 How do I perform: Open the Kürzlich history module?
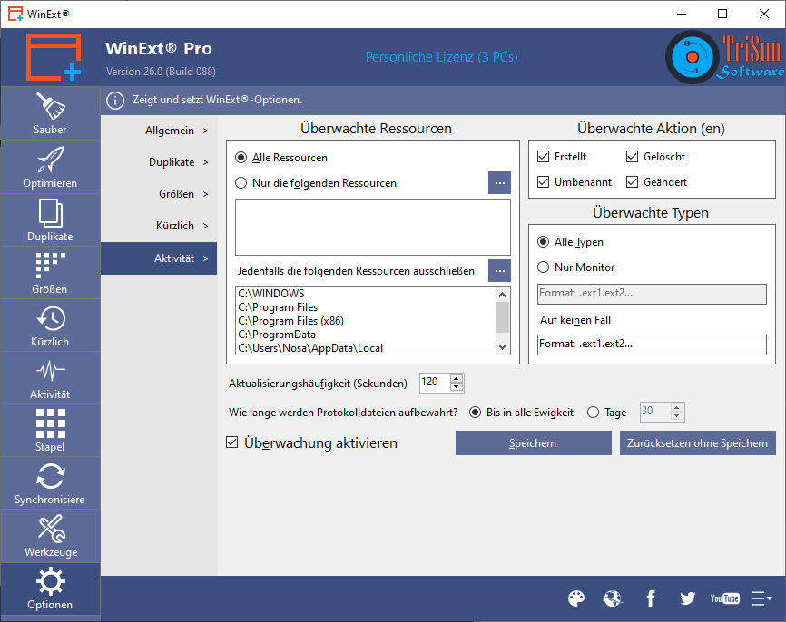pos(50,325)
